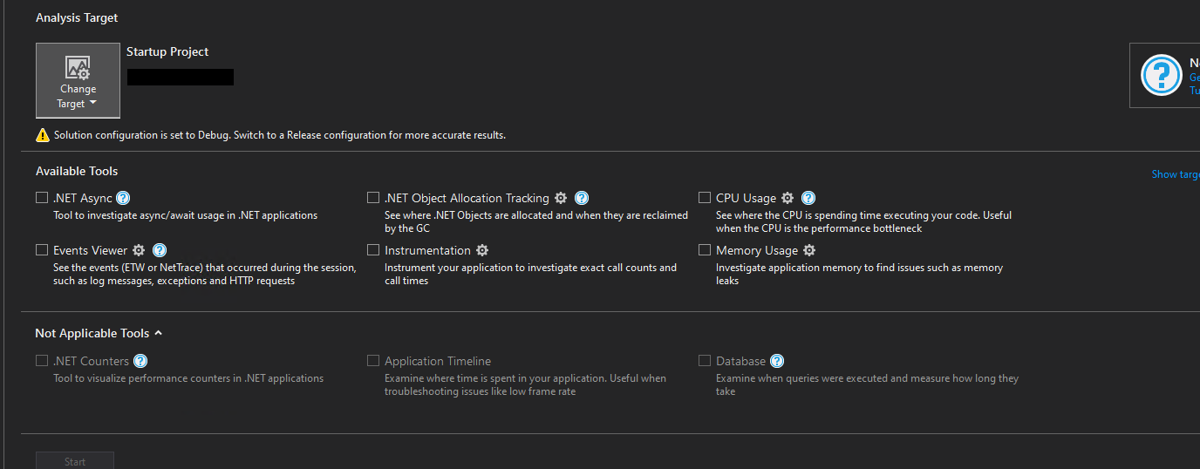Click the large blue question mark icon
Viewport: 1200px width, 469px height.
[x=1161, y=75]
